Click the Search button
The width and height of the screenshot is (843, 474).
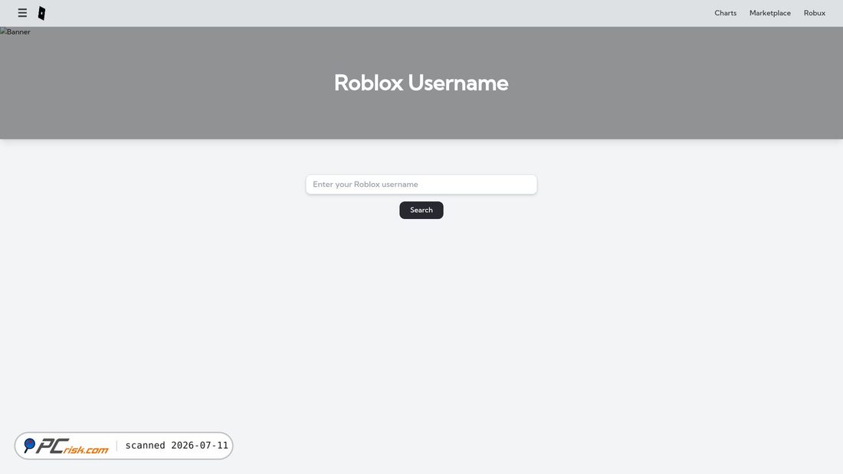421,210
